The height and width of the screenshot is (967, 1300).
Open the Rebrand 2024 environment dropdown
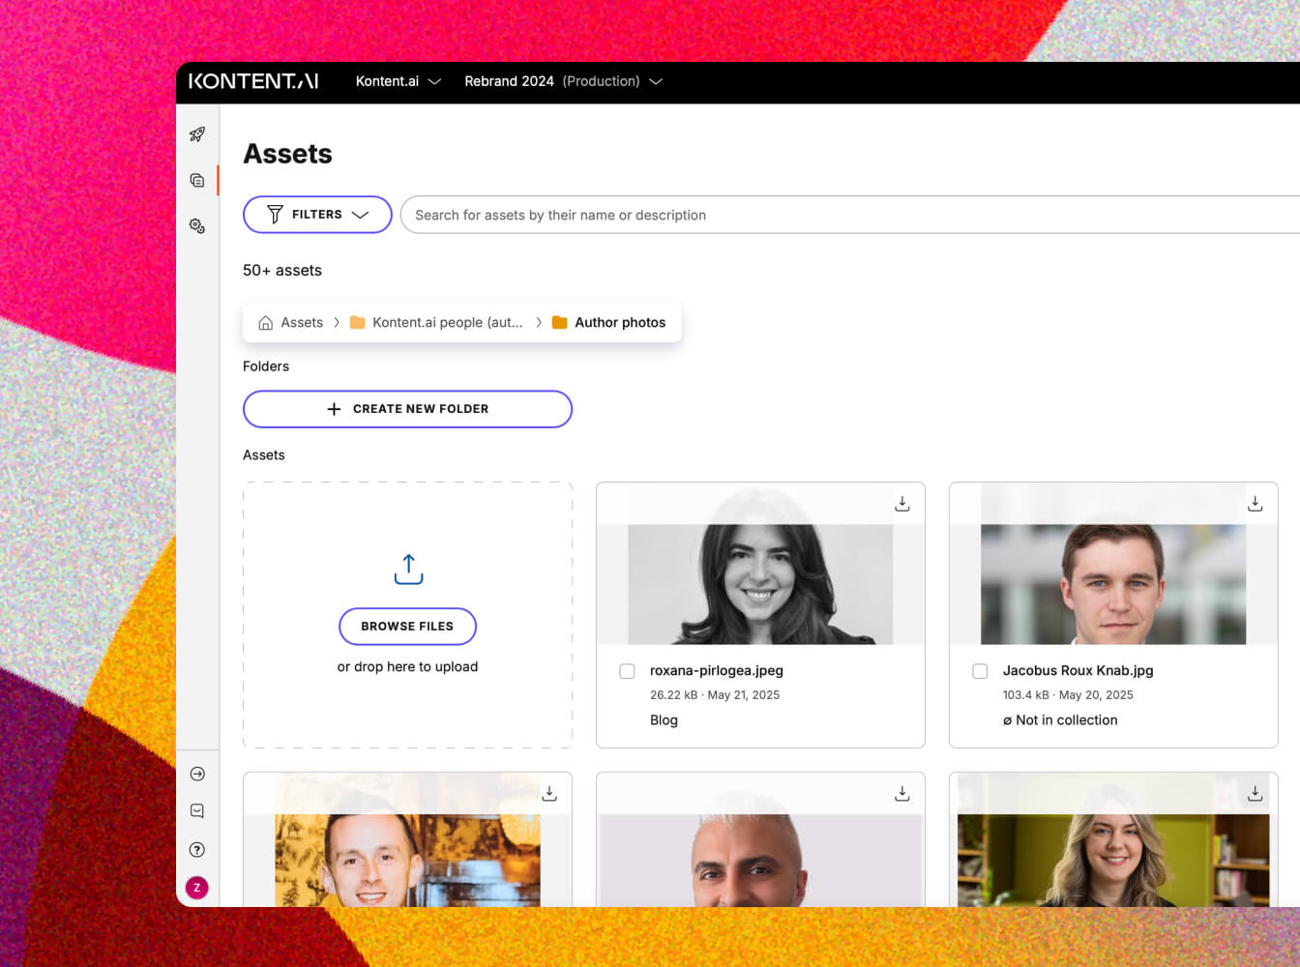tap(563, 81)
